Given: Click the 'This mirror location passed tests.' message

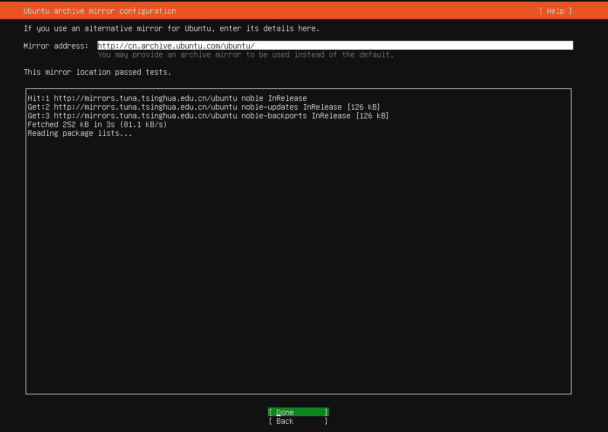Looking at the screenshot, I should click(x=97, y=72).
